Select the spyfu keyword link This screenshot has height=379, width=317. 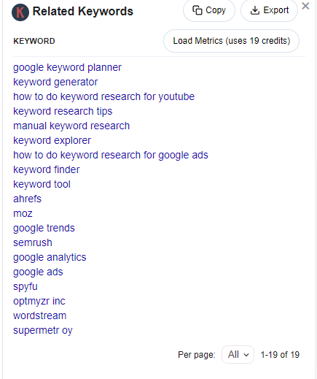(x=26, y=287)
